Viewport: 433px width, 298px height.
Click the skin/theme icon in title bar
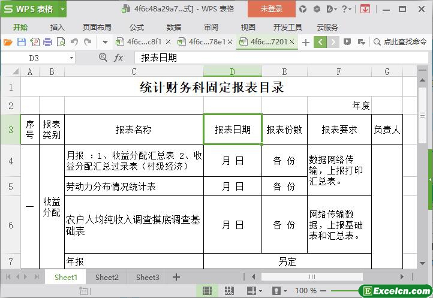click(x=303, y=9)
